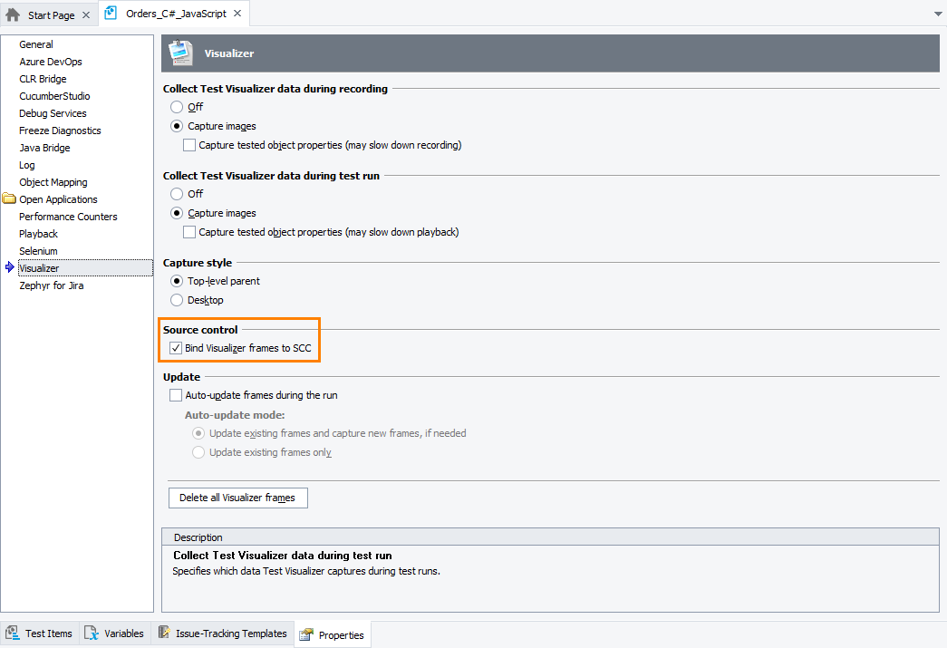
Task: Click the Visualizer icon in the header banner
Action: click(179, 53)
